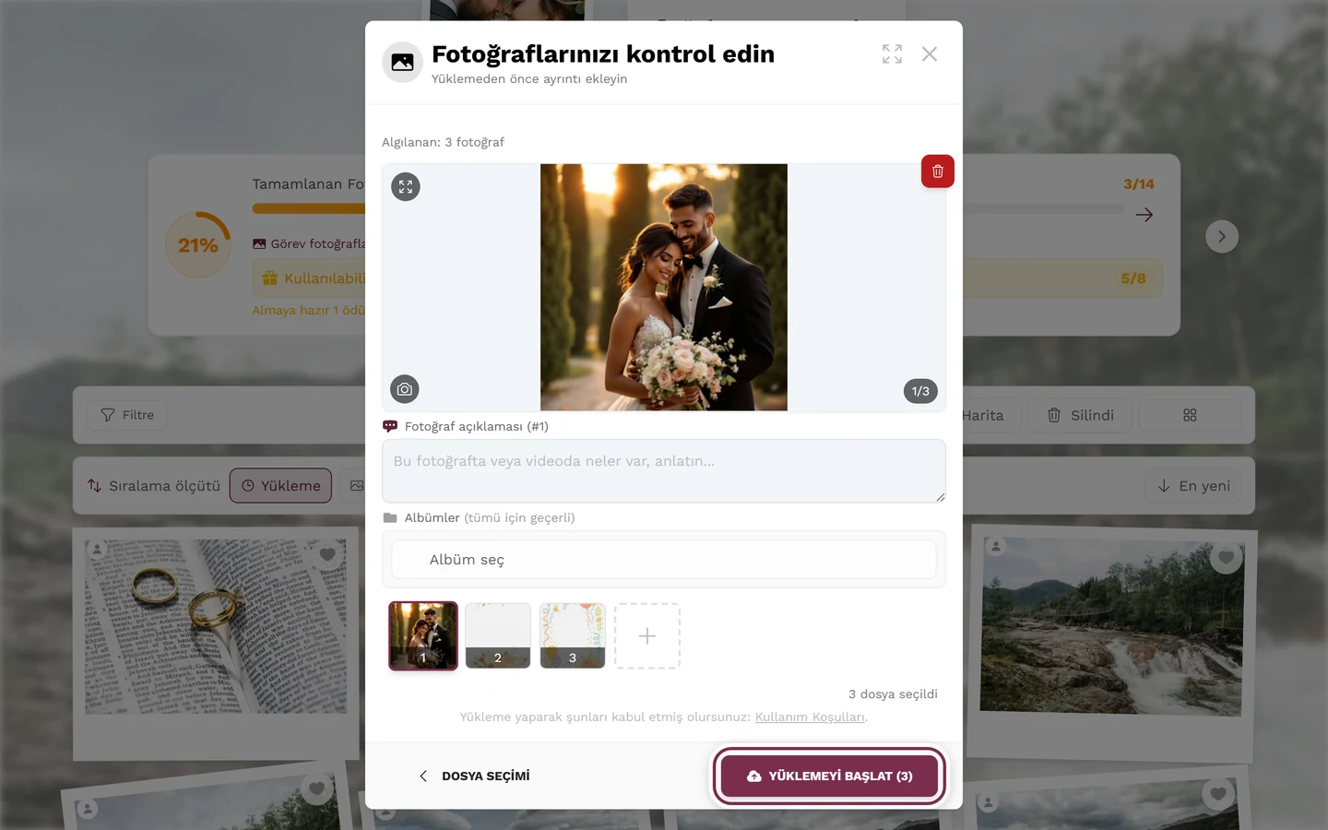Open the river waterfall landscape photo
Screen dimensions: 1328x830
pos(1112,627)
